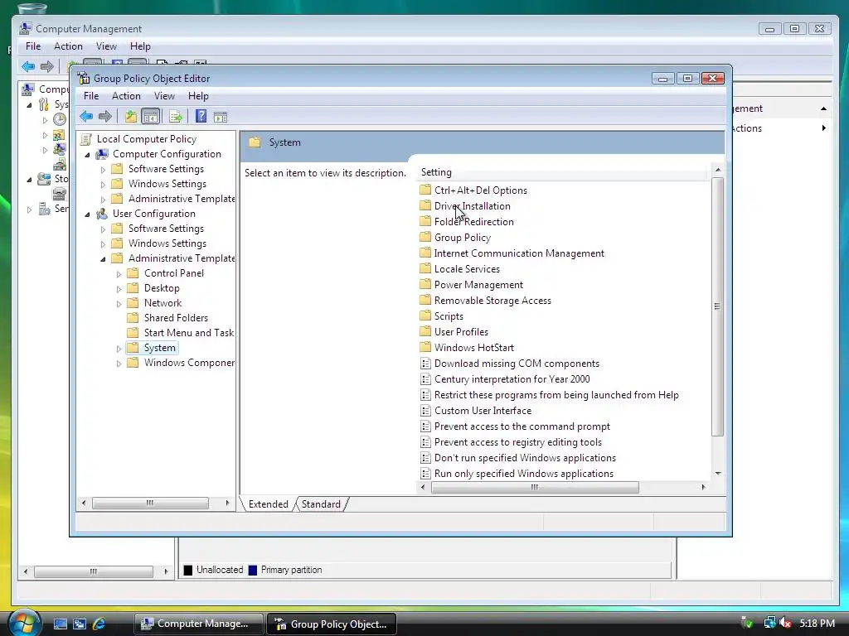Select Internet Communication Management folder

pos(519,253)
